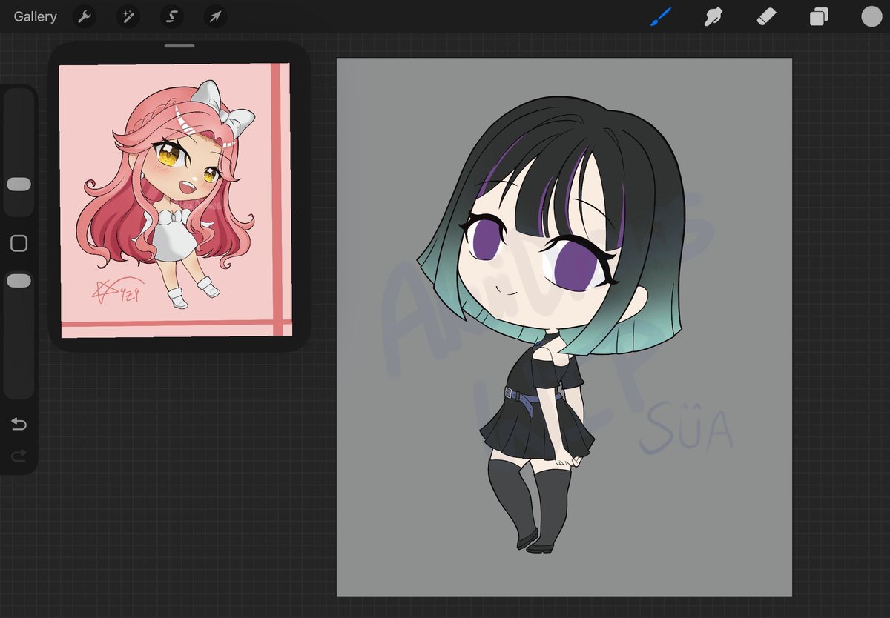Select the Eraser tool
Screen dimensions: 890x618
pyautogui.click(x=765, y=16)
